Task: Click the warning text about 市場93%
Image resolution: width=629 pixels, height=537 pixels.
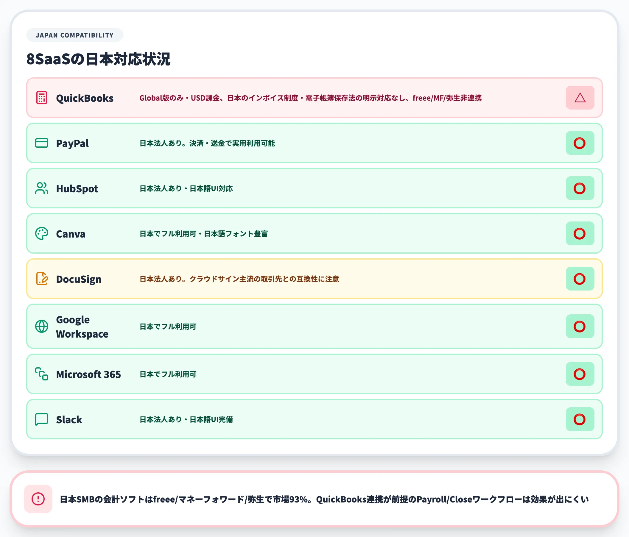Action: (324, 499)
